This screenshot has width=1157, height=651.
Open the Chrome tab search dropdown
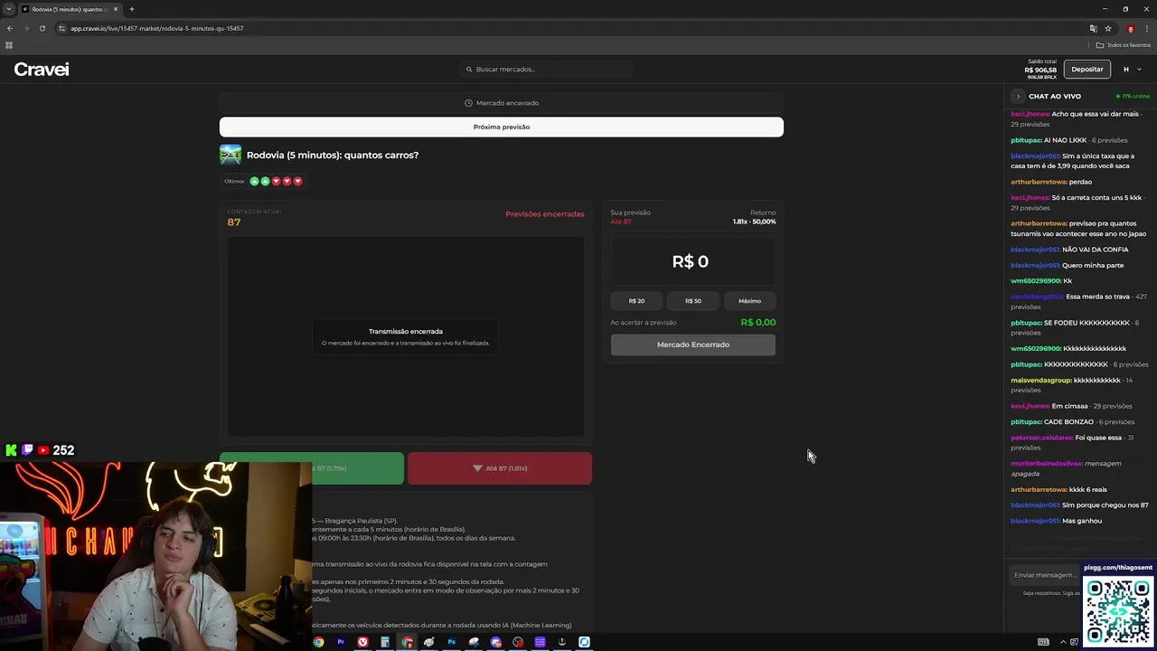pyautogui.click(x=9, y=9)
